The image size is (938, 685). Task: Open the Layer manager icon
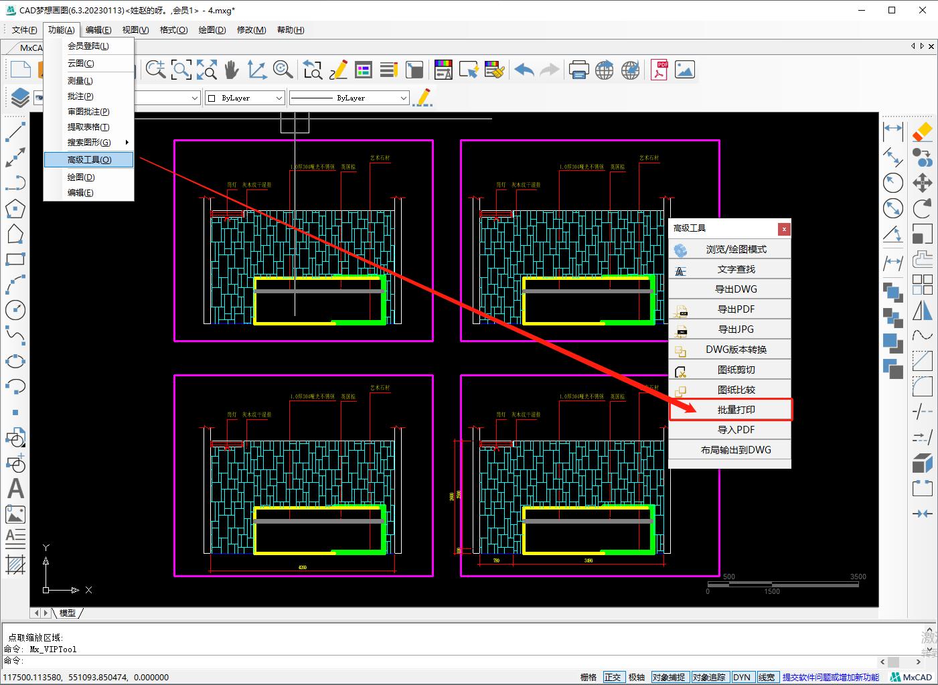[20, 98]
